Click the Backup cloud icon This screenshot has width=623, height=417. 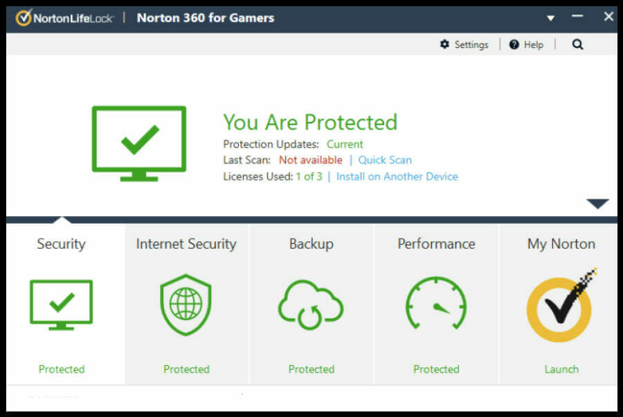point(311,305)
